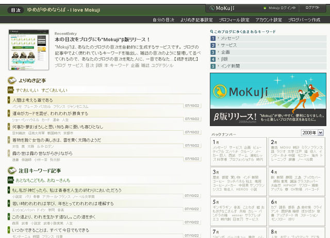Click yellow bird logo in MoKuji banner
The width and height of the screenshot is (330, 238).
pyautogui.click(x=220, y=92)
